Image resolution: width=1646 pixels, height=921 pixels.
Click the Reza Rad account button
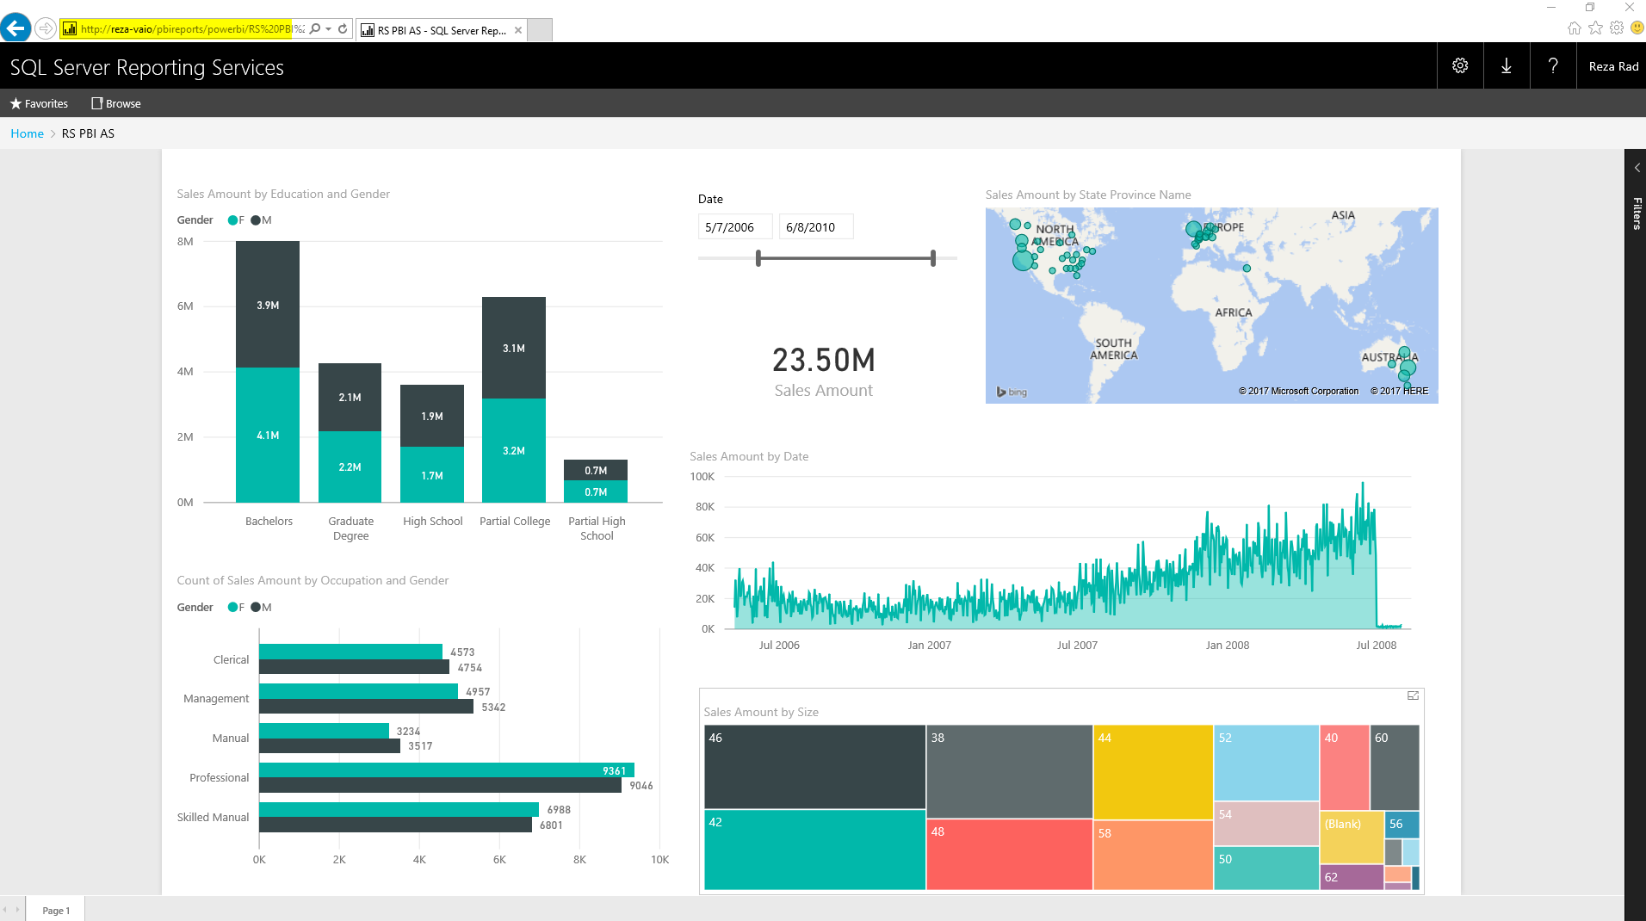coord(1612,65)
